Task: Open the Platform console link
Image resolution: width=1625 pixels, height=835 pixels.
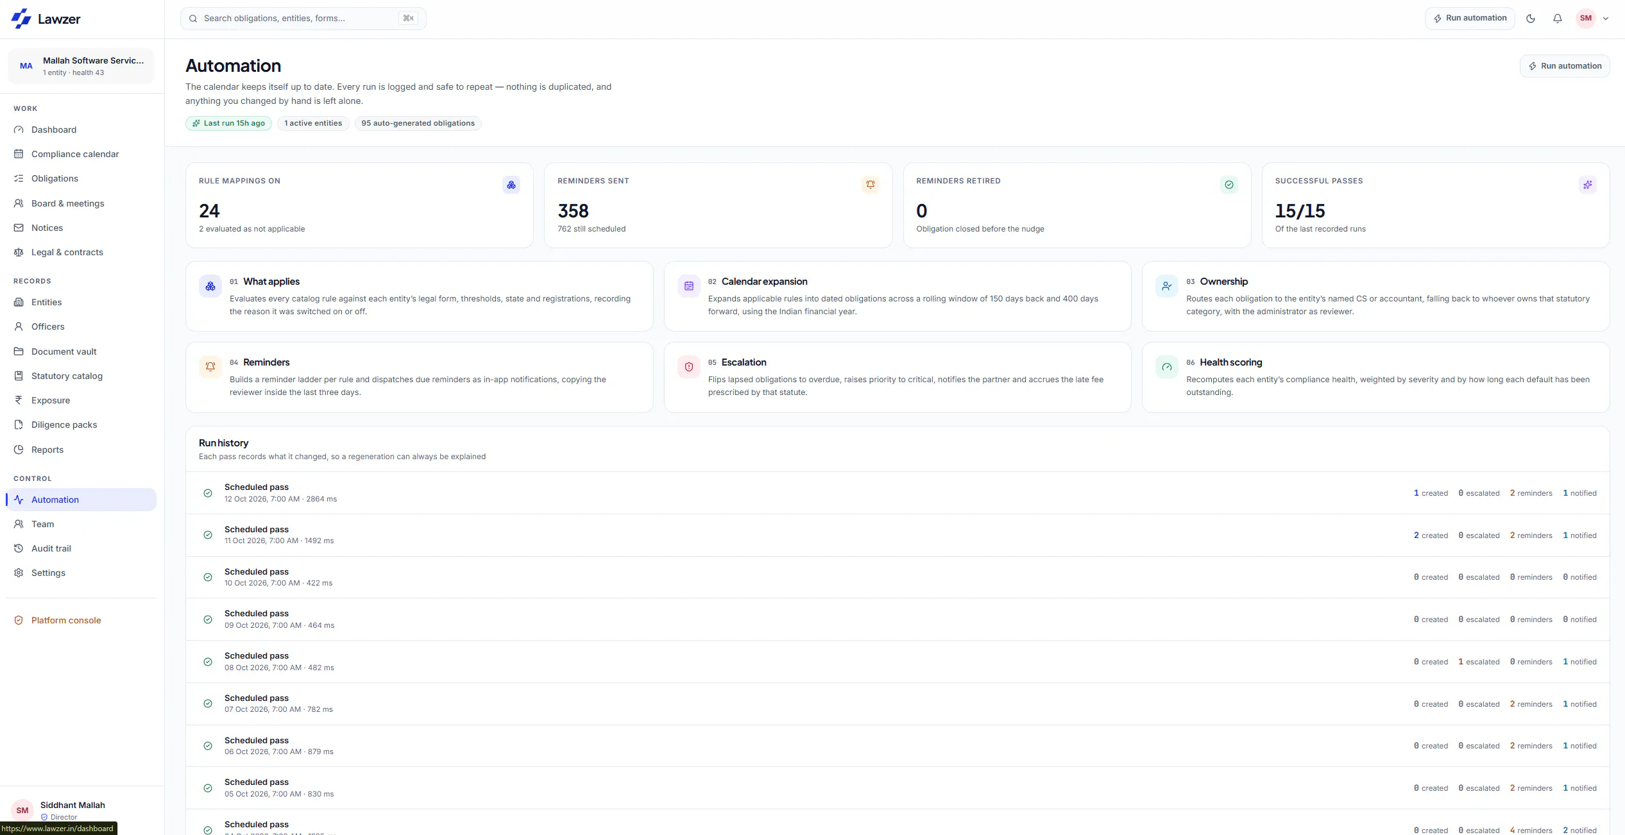Action: tap(81, 620)
